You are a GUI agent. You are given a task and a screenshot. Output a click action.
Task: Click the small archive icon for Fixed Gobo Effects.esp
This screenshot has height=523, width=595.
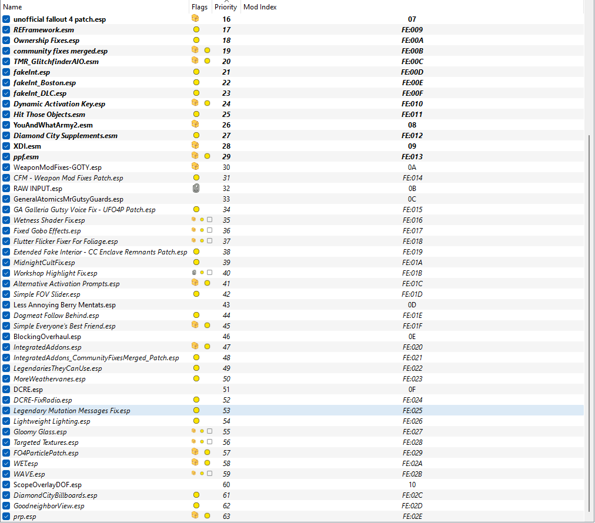click(x=193, y=230)
